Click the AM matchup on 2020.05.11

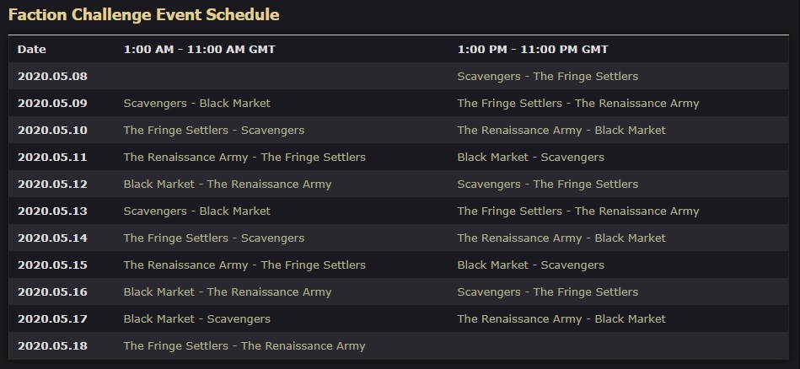click(x=244, y=158)
